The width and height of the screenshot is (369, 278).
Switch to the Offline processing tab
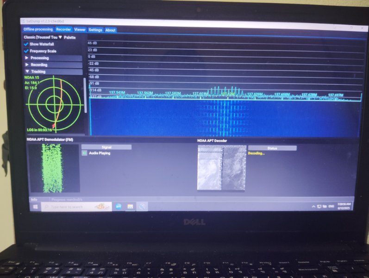[38, 29]
